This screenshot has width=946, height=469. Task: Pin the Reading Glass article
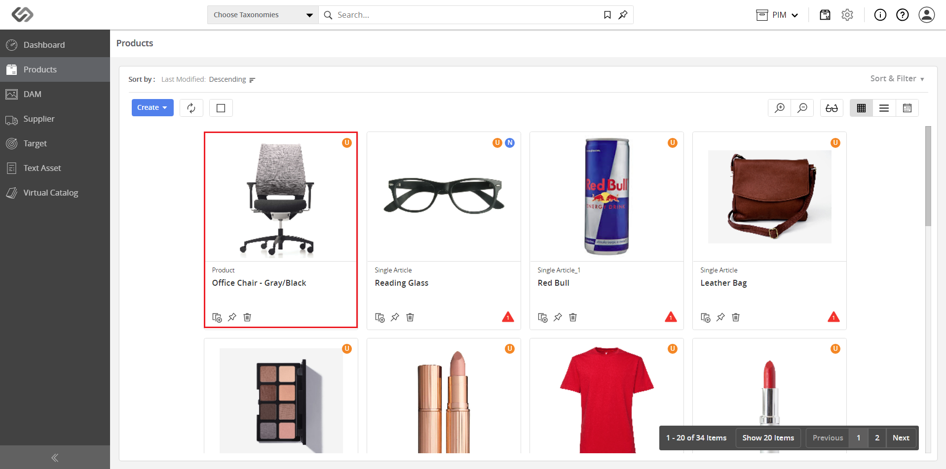tap(395, 317)
